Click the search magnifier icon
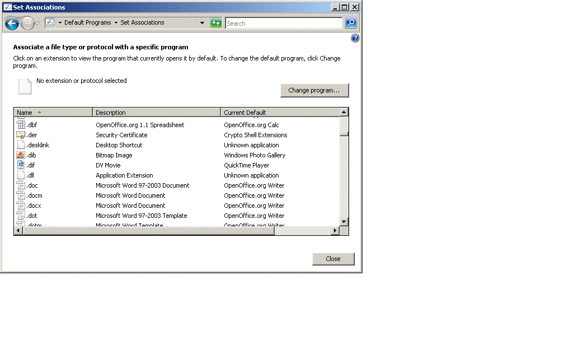 point(351,23)
